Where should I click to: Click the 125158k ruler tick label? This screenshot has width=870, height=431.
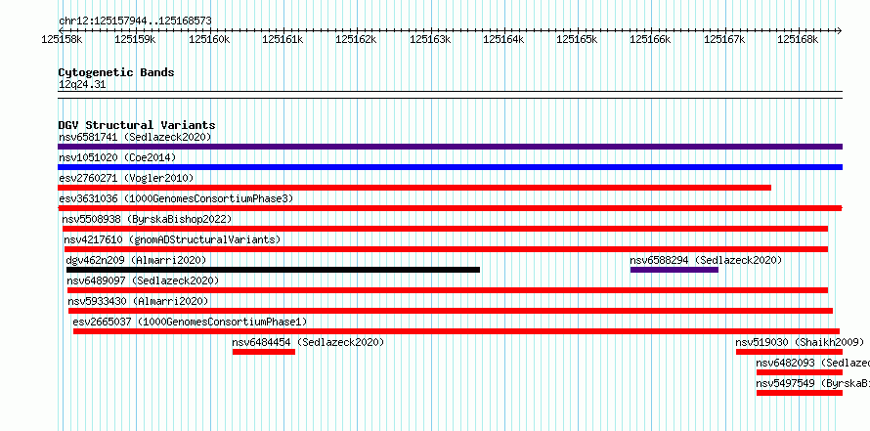(x=63, y=39)
